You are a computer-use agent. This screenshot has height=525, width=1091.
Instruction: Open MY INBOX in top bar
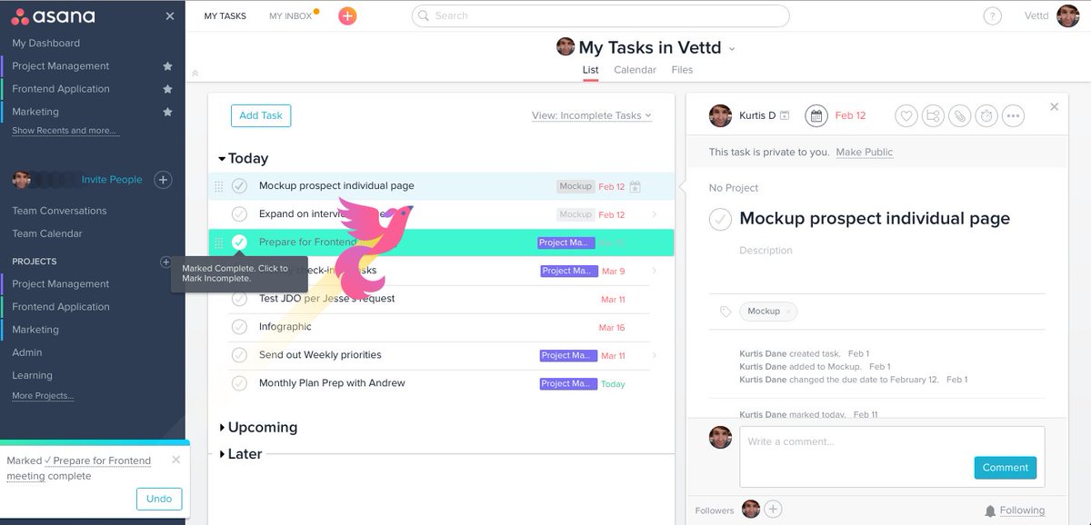coord(290,15)
